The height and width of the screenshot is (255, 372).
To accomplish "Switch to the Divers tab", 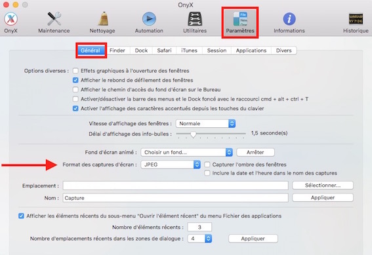I will pyautogui.click(x=283, y=50).
